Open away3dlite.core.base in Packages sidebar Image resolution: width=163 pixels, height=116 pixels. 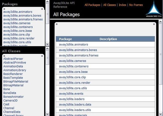(x=18, y=31)
